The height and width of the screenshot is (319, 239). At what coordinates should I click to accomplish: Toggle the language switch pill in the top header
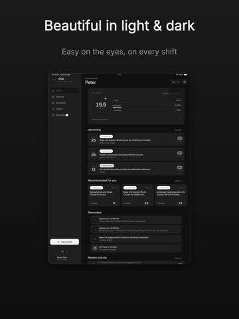[x=175, y=82]
